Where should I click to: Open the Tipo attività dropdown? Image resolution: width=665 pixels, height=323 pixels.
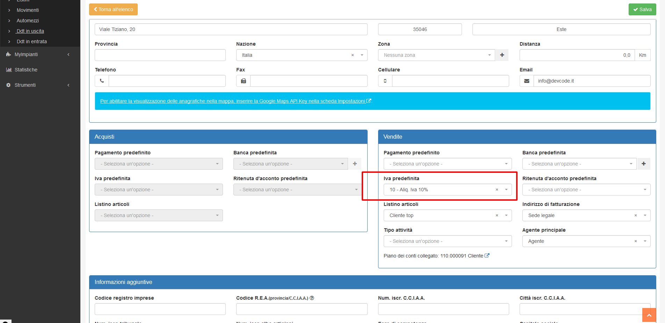coord(447,241)
